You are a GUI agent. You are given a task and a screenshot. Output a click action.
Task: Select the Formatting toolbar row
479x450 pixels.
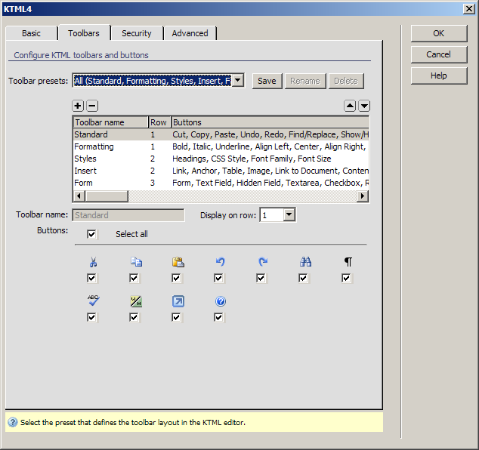[x=221, y=146]
